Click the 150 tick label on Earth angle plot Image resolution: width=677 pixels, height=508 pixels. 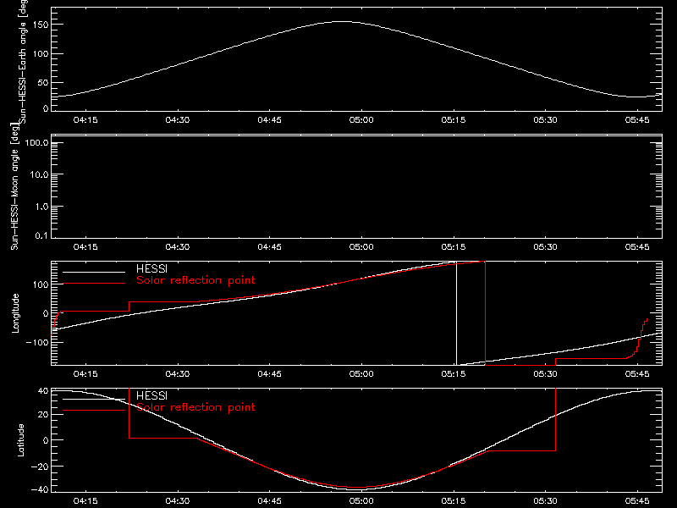coord(41,25)
